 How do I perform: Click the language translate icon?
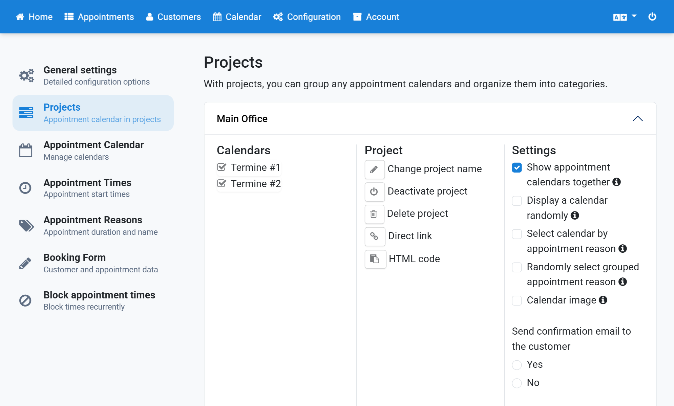(620, 17)
